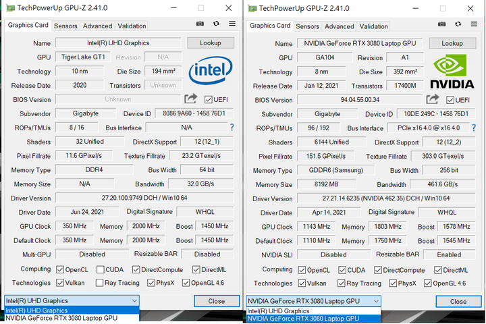Toggle OpenCL checkbox in Intel window
The height and width of the screenshot is (324, 486).
[60, 270]
